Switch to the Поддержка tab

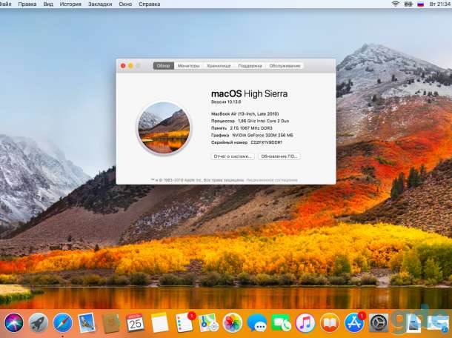(250, 66)
